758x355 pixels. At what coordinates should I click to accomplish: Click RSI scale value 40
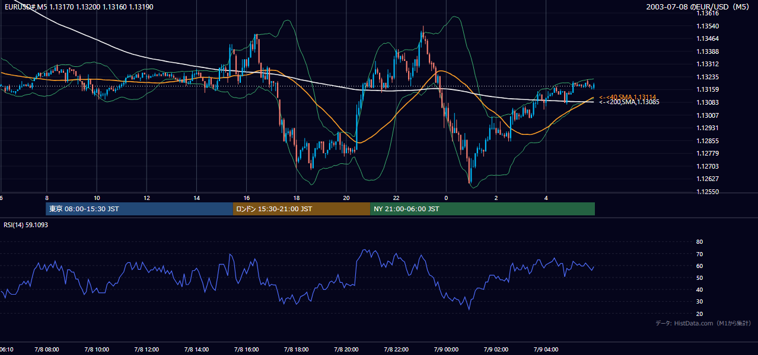[699, 290]
